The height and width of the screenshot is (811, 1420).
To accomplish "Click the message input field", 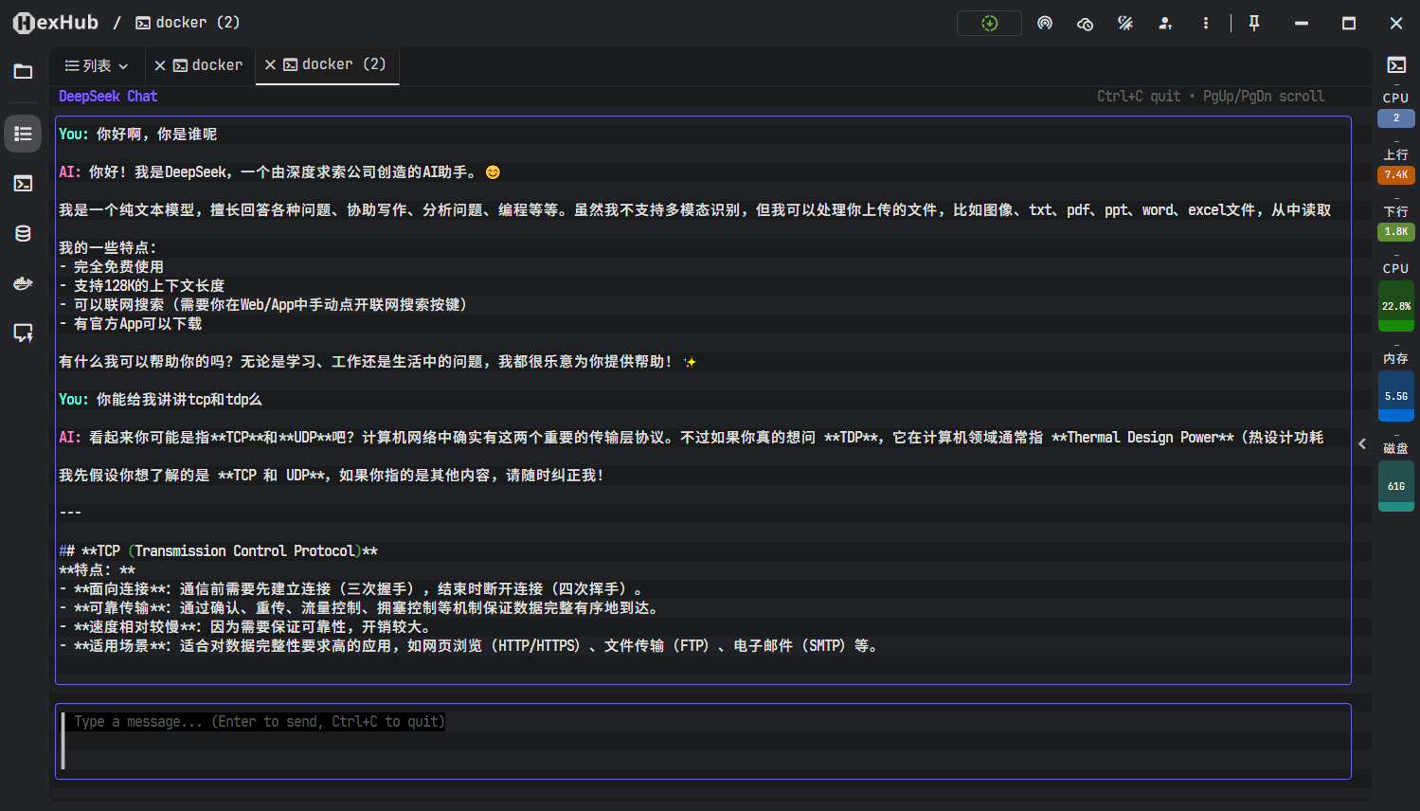I will click(703, 741).
